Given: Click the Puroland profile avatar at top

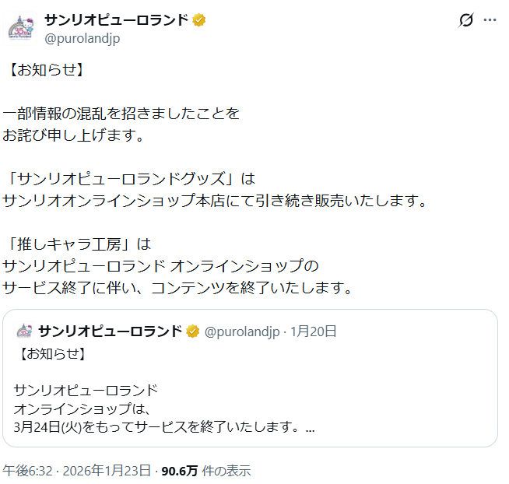Looking at the screenshot, I should (21, 28).
